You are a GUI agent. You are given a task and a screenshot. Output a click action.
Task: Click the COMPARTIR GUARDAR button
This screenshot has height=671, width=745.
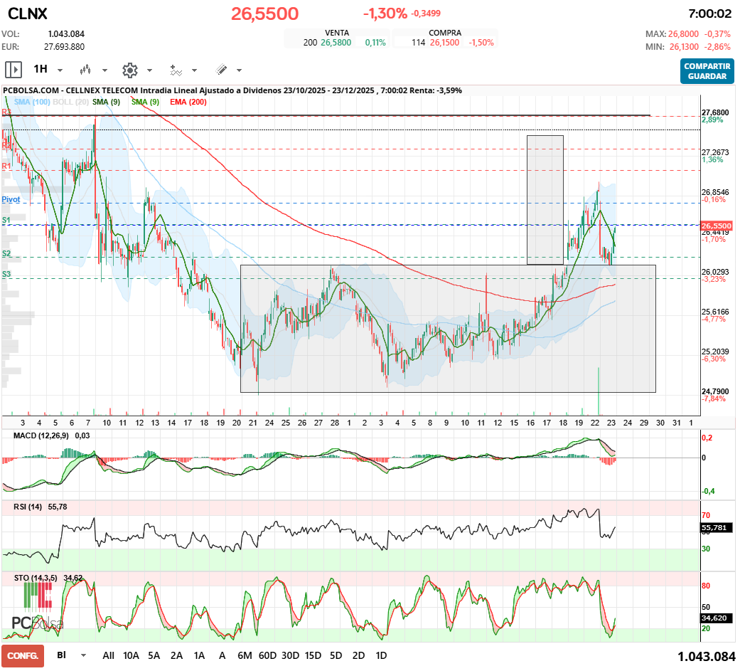(707, 72)
